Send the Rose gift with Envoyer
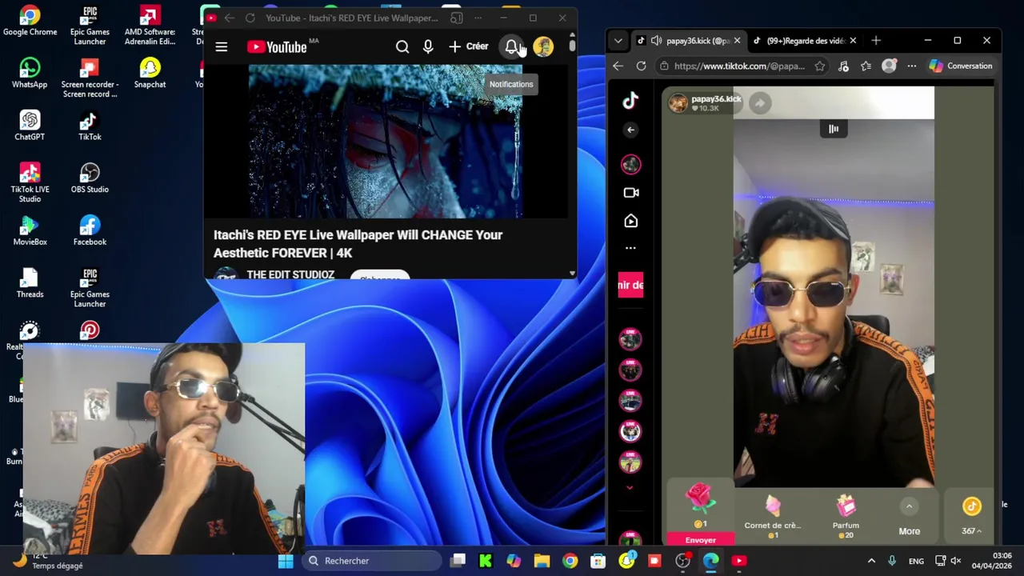Image resolution: width=1024 pixels, height=576 pixels. [x=700, y=540]
